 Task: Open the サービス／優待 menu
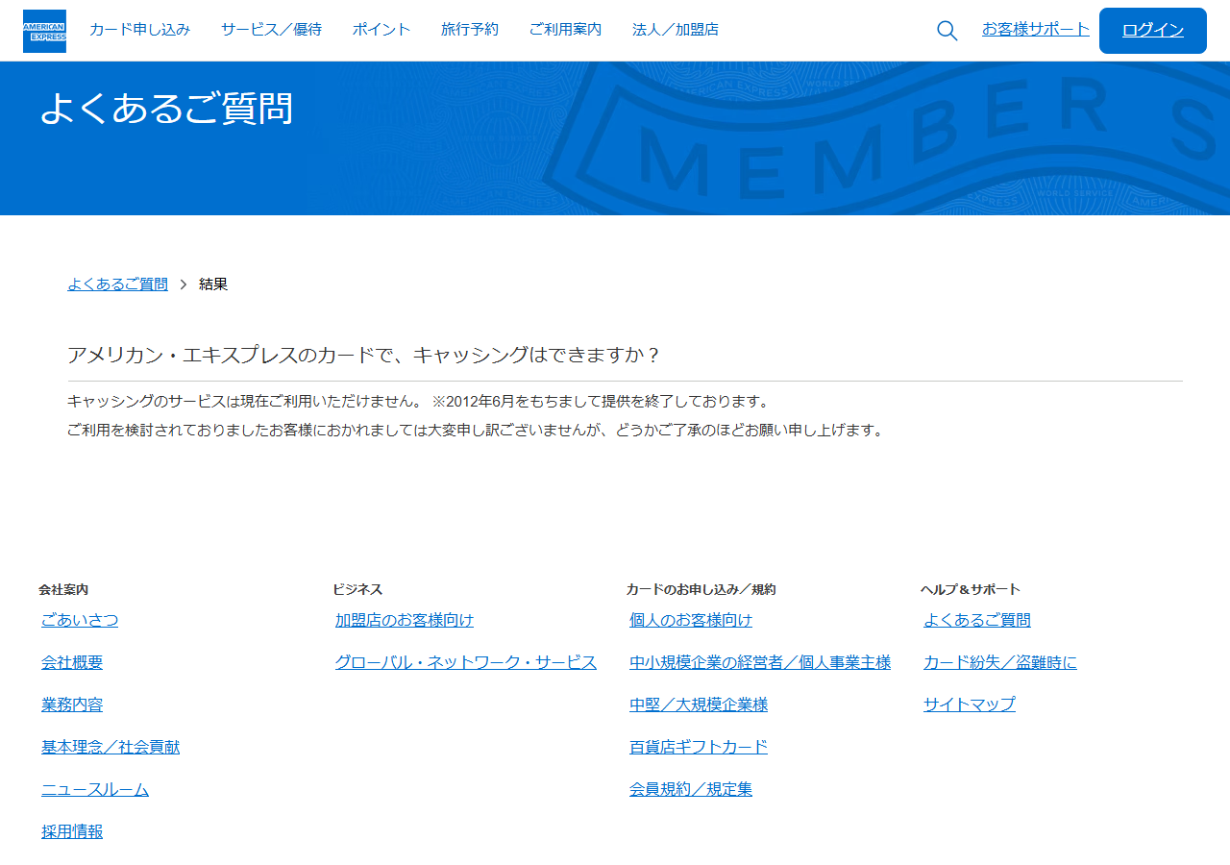pos(272,30)
